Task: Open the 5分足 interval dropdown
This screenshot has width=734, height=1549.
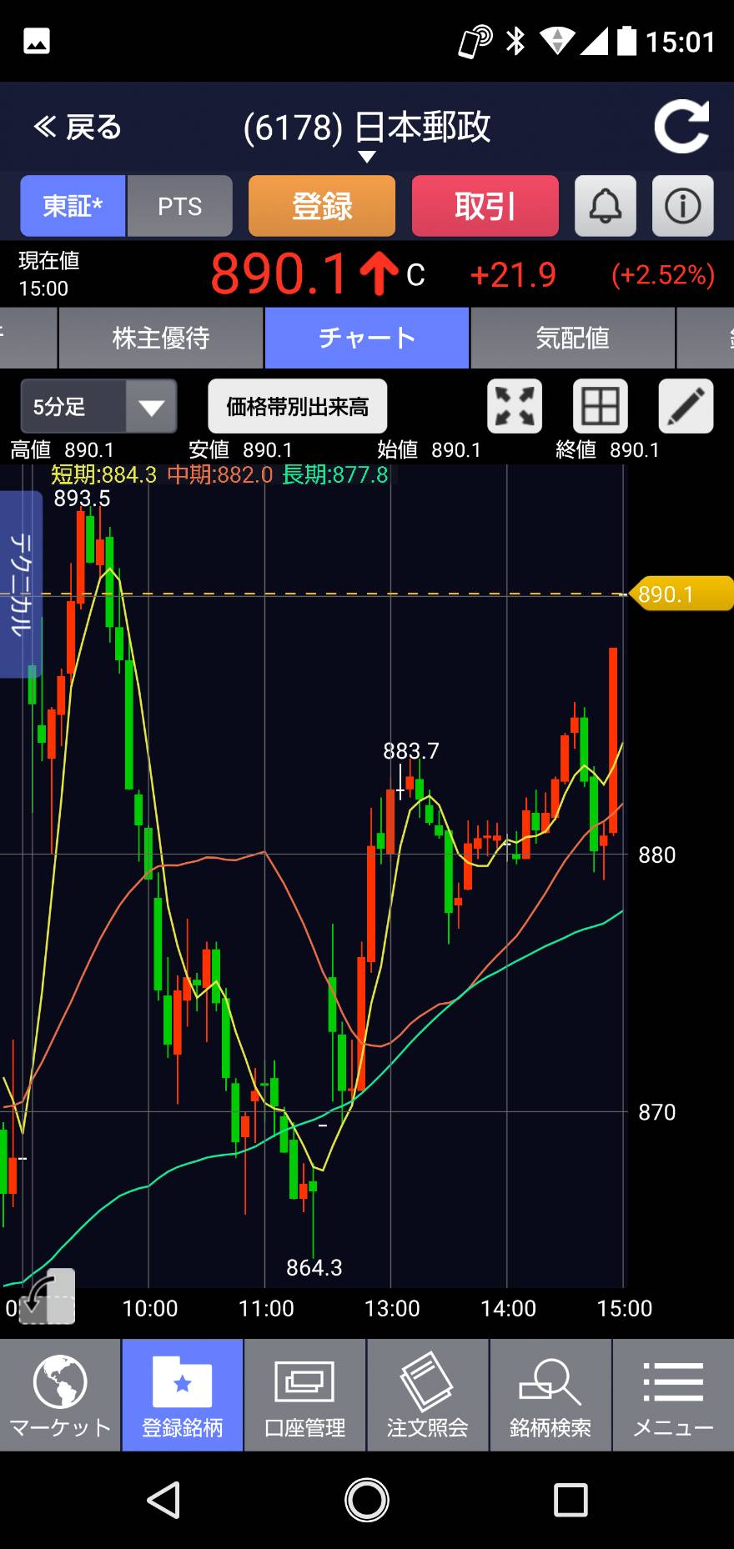Action: pos(98,406)
